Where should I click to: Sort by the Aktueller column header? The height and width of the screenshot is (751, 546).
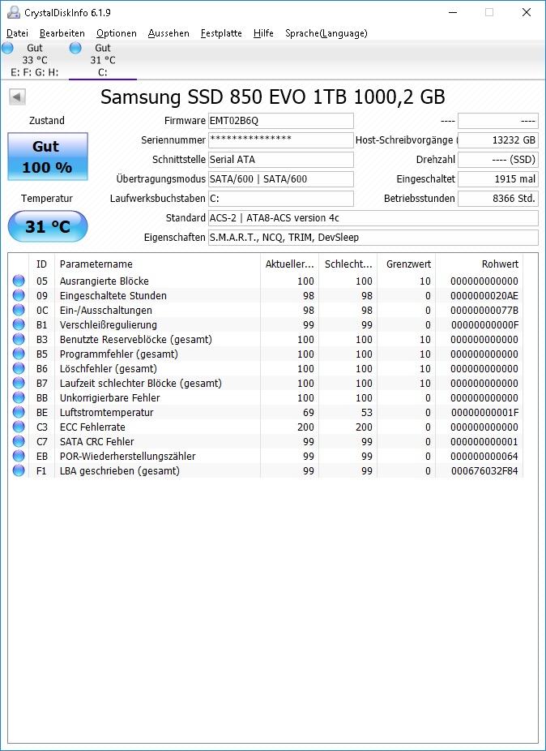tap(289, 264)
